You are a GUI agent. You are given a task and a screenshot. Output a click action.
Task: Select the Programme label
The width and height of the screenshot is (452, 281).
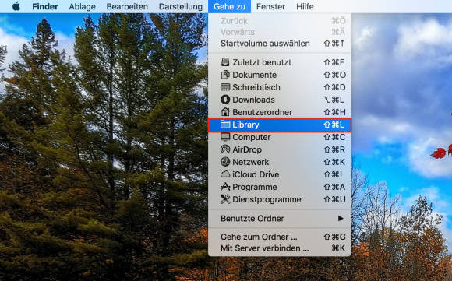click(255, 187)
